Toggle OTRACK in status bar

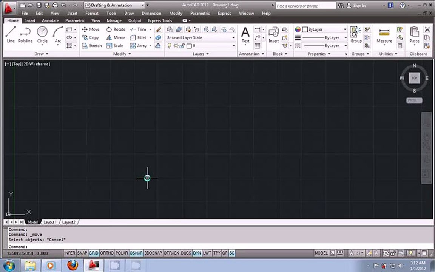171,253
